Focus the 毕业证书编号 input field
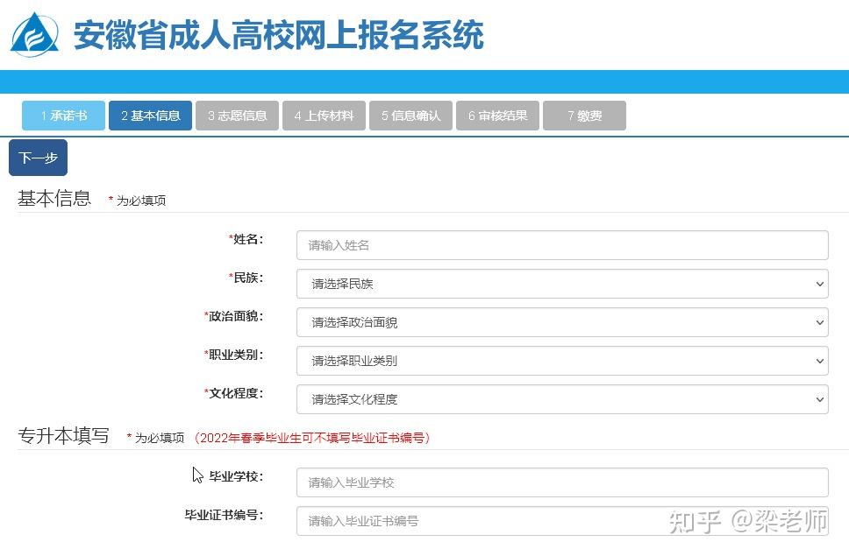Screen dimensions: 849x556 562,521
